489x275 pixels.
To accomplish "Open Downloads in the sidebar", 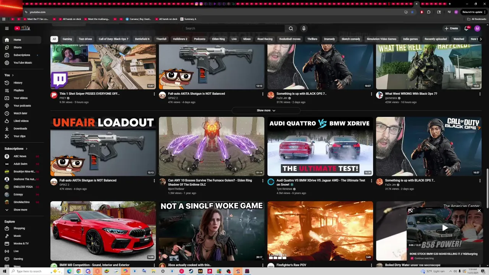I will point(21,129).
